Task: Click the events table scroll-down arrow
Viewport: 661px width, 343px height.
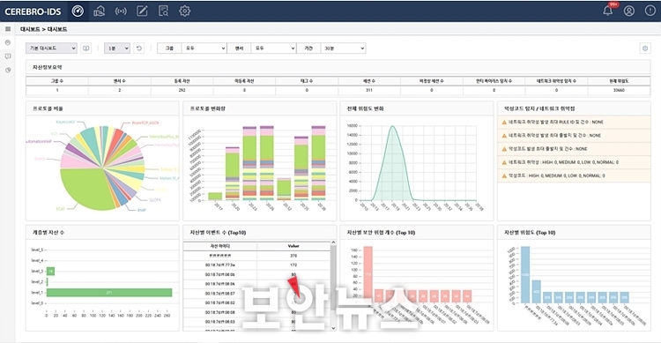Action: (x=333, y=328)
